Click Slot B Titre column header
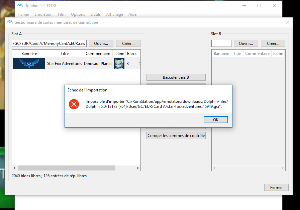 [237, 54]
